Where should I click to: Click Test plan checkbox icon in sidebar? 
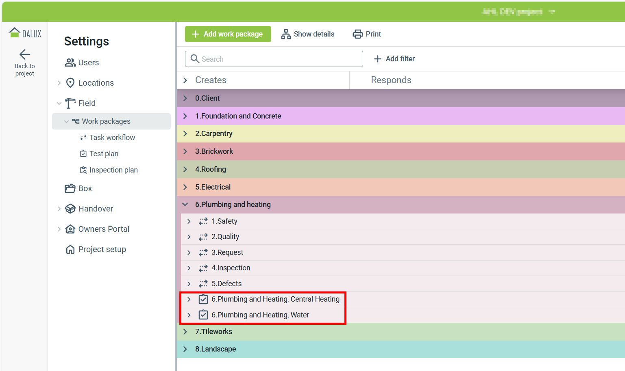point(83,154)
